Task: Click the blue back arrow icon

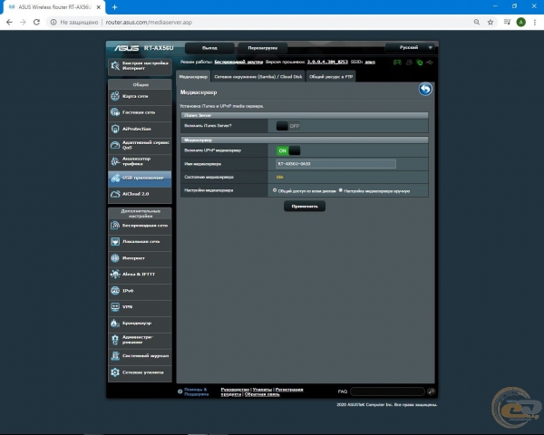Action: point(425,89)
